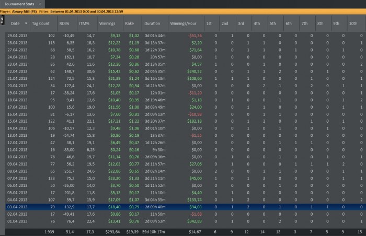Click the 5th place column header
Image resolution: width=366 pixels, height=236 pixels.
pyautogui.click(x=272, y=23)
